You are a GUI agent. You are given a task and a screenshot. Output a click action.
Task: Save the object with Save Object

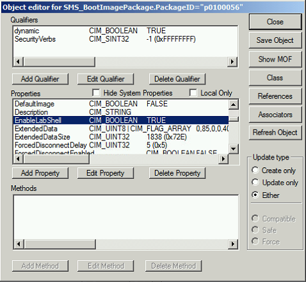click(x=275, y=40)
